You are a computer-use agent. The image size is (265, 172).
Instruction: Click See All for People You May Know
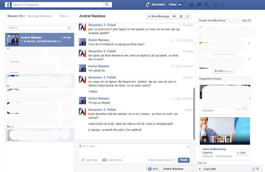coord(246,20)
